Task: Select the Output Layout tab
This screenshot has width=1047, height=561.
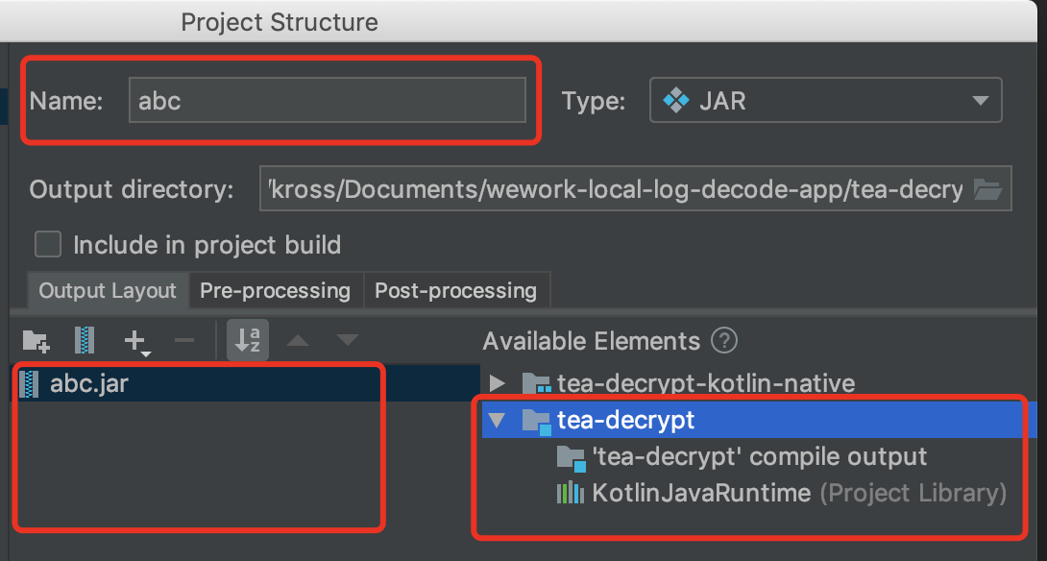Action: [108, 290]
